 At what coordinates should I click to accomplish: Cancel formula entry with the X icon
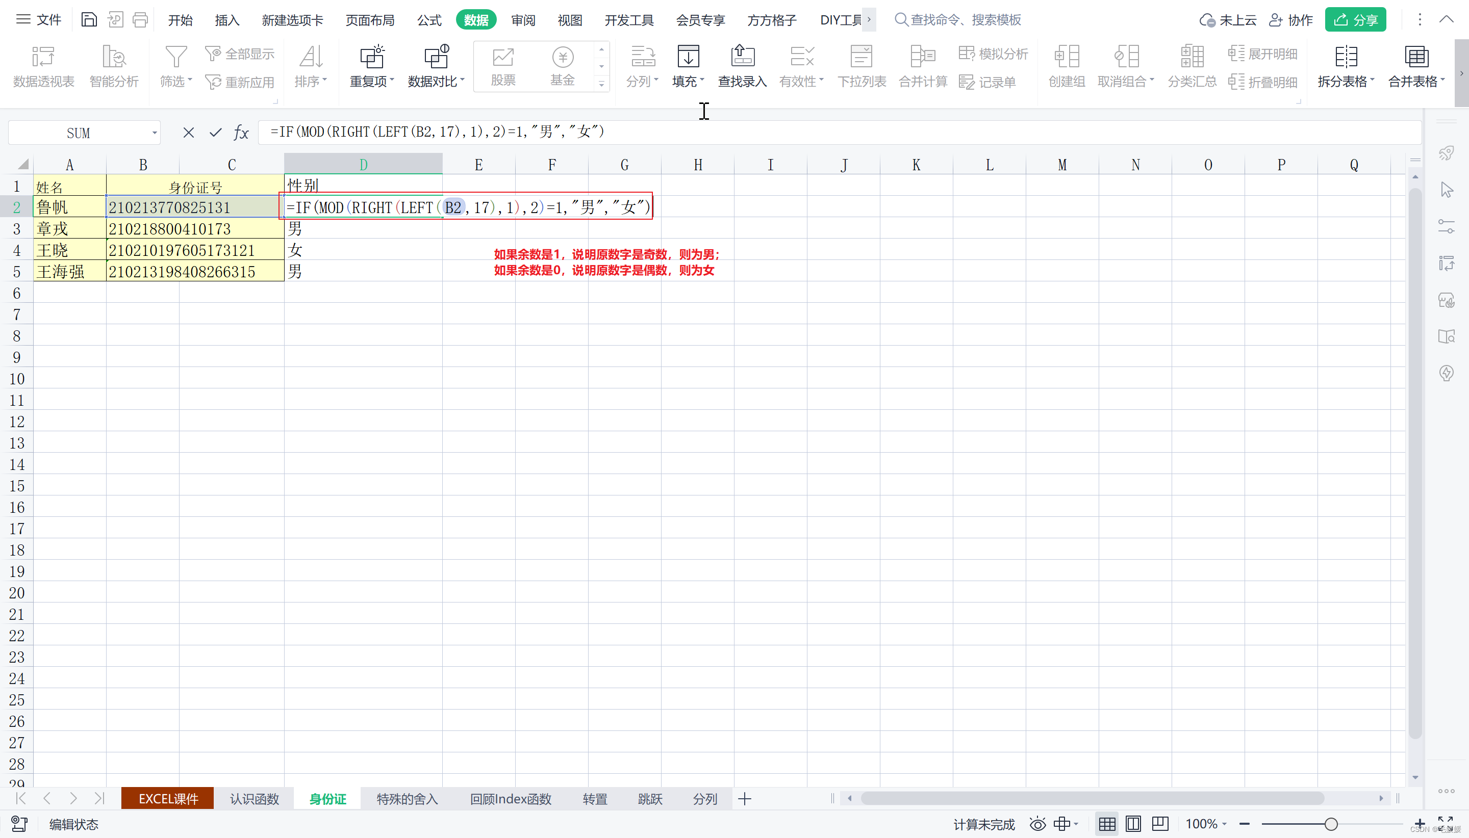coord(188,133)
